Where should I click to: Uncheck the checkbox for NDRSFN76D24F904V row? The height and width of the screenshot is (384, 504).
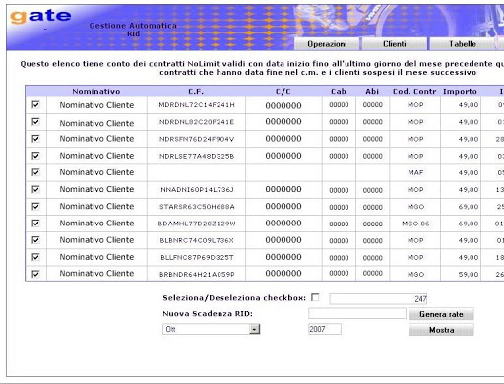coord(35,139)
